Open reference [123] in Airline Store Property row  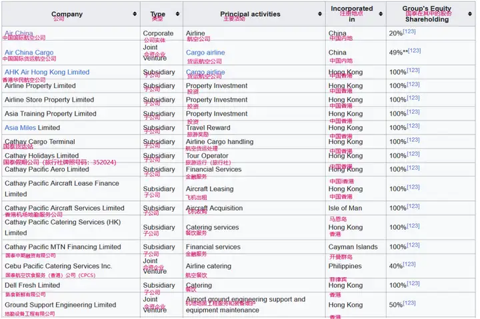tap(413, 98)
